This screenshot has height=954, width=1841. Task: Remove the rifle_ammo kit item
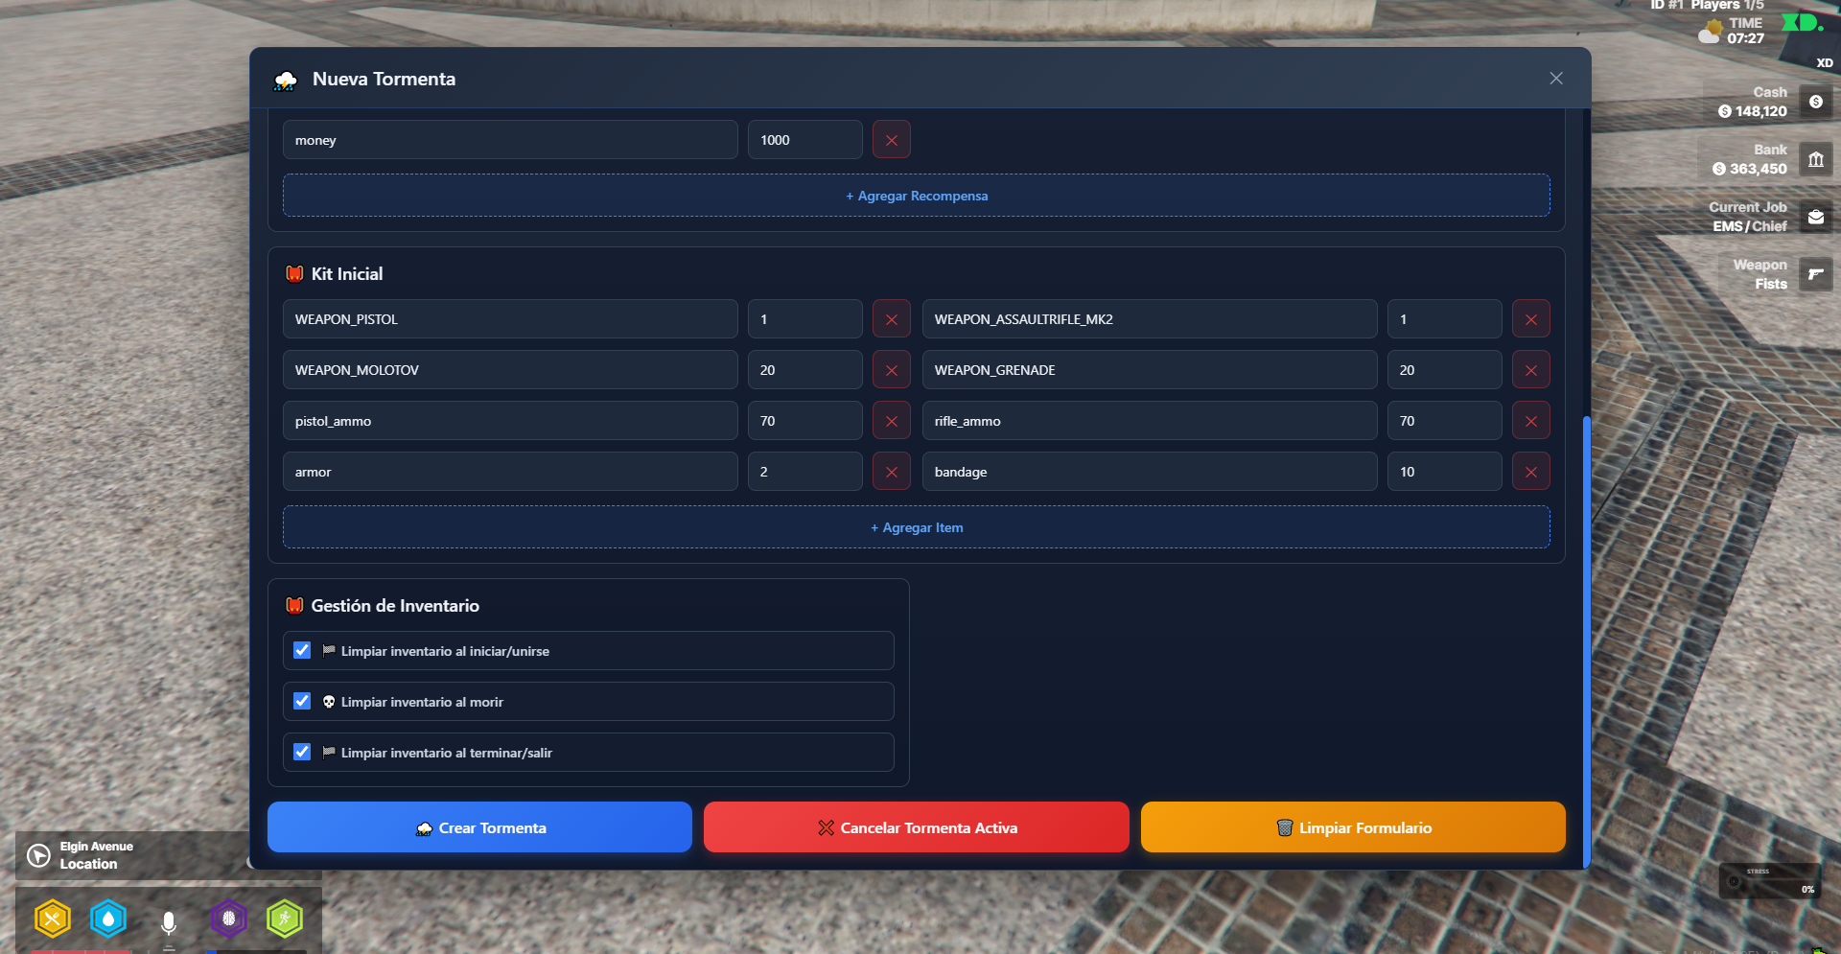point(1530,421)
